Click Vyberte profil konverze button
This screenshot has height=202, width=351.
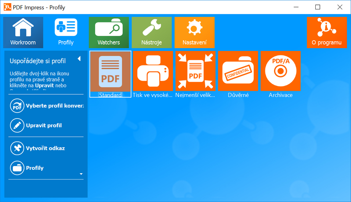[46, 106]
